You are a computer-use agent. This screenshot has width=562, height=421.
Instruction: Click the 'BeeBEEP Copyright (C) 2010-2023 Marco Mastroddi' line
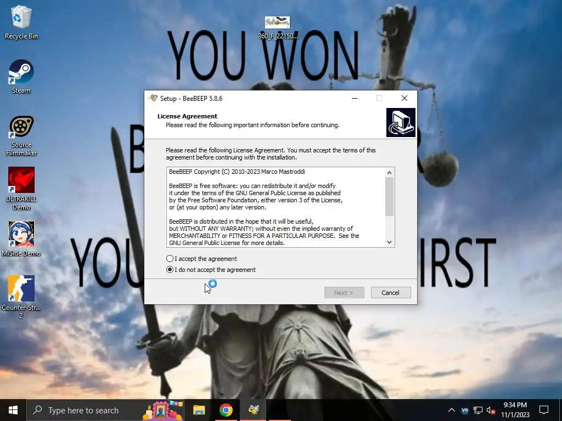(237, 172)
